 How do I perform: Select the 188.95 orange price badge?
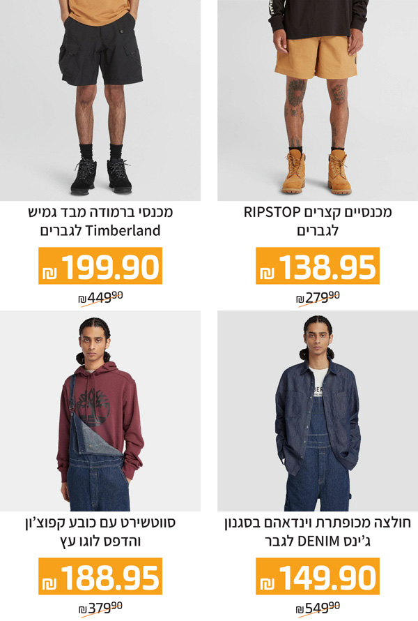100,576
